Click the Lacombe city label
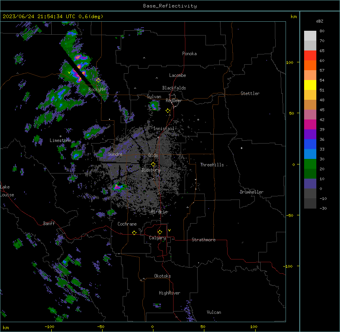 (x=177, y=75)
